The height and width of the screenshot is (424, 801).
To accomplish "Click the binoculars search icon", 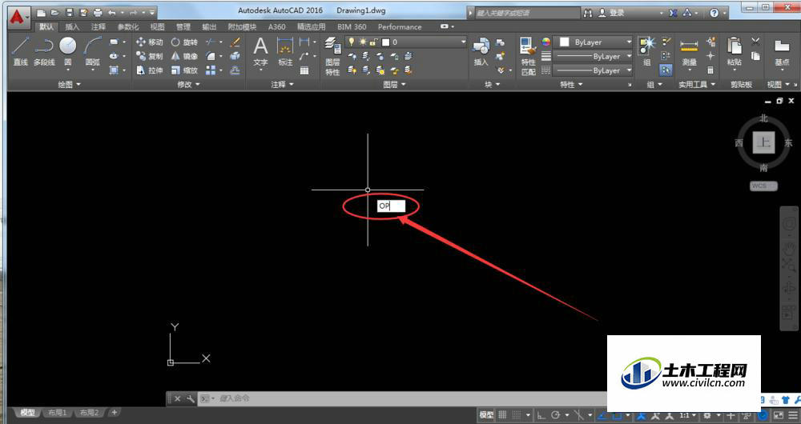I will 589,13.
